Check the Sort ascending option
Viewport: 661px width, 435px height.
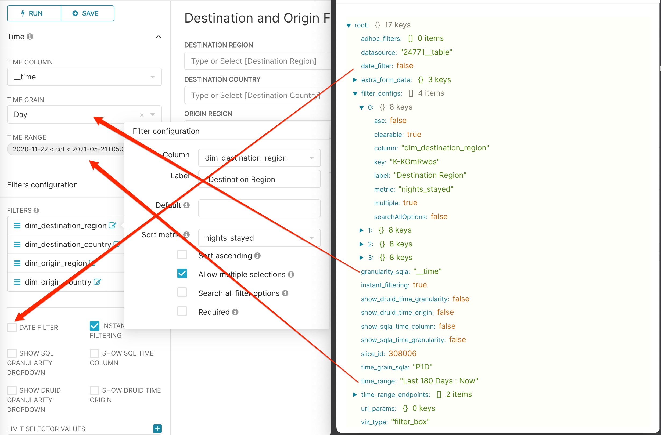point(182,255)
